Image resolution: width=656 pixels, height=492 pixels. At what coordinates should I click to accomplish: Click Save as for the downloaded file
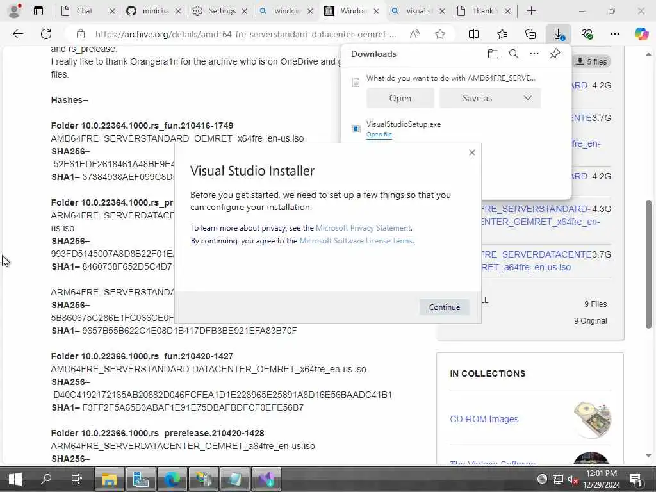click(x=477, y=98)
